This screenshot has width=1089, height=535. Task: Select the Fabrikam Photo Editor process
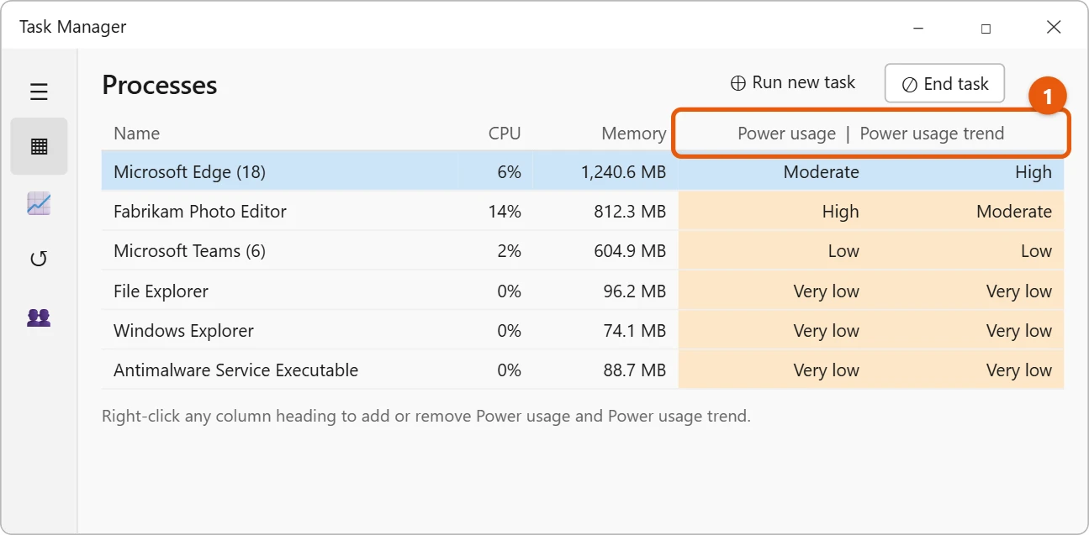583,212
